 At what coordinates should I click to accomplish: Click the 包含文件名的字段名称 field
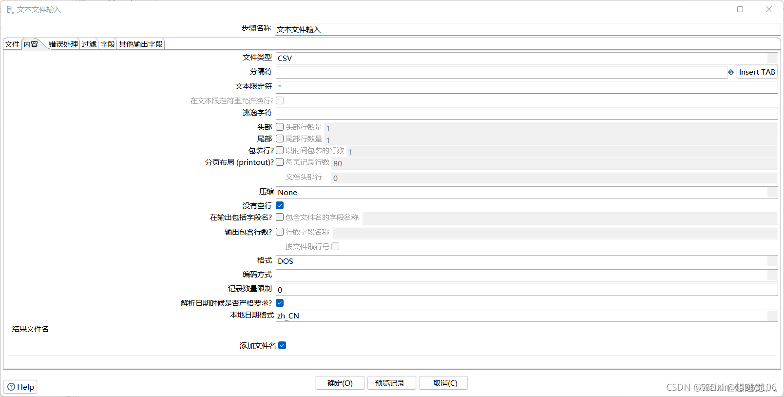point(570,218)
